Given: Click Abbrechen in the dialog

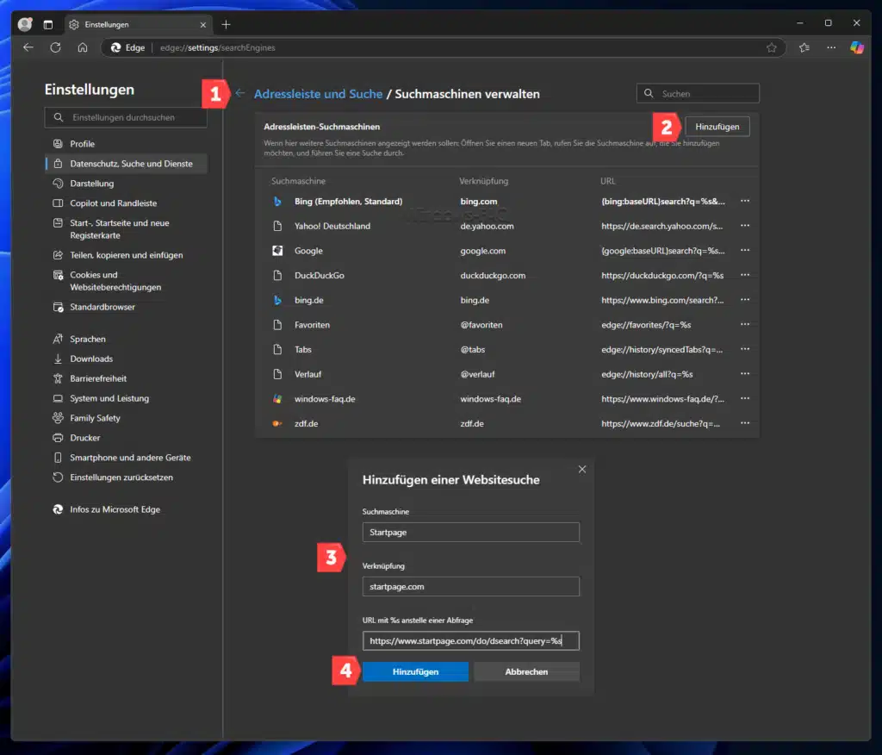Looking at the screenshot, I should [526, 671].
